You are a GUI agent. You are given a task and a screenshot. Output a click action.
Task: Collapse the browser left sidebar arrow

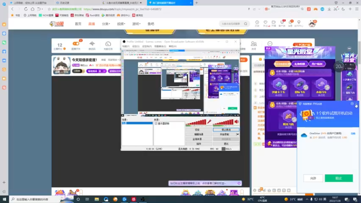click(4, 191)
